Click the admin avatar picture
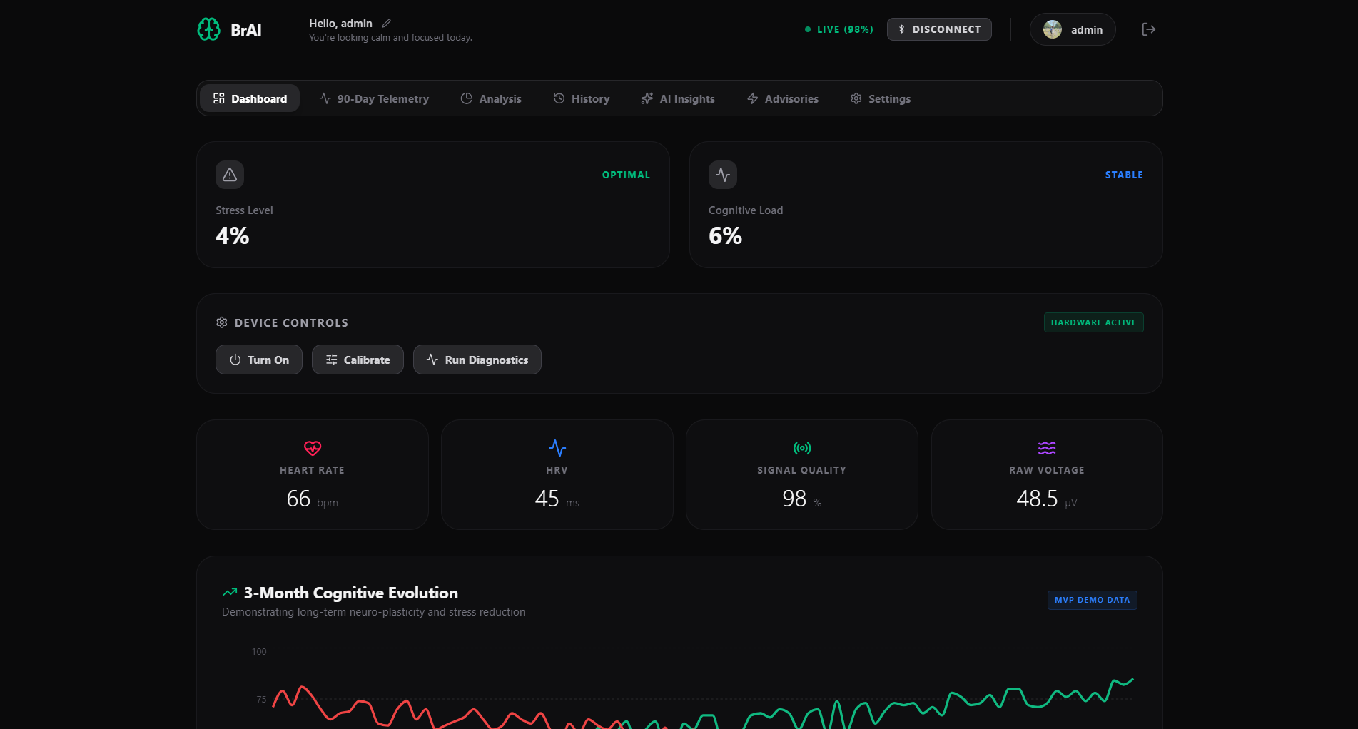This screenshot has width=1358, height=729. coord(1052,29)
